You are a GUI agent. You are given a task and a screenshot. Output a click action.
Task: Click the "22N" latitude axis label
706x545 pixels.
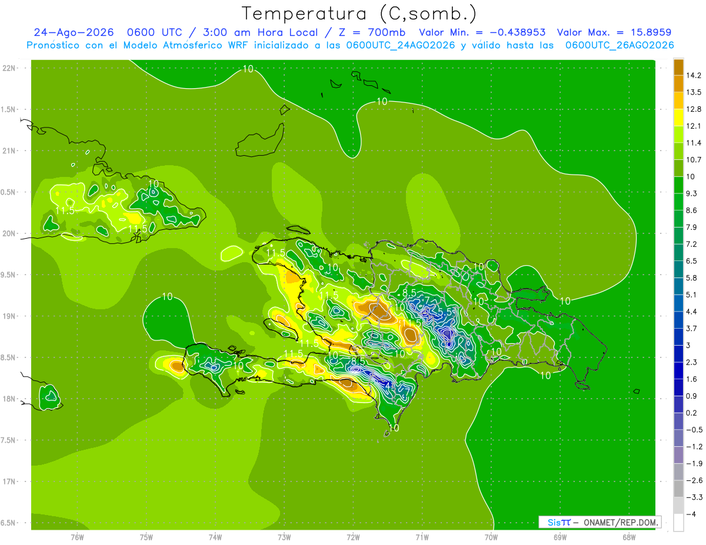(x=9, y=68)
